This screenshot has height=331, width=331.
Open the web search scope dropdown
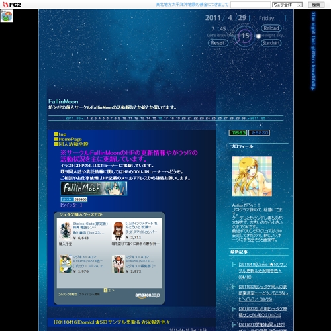click(287, 5)
